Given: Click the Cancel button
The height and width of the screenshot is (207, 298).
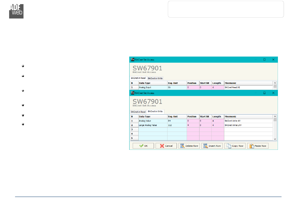Looking at the screenshot, I should [x=166, y=146].
